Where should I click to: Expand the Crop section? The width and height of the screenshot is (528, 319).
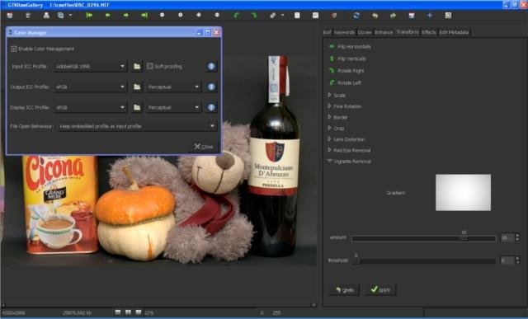[x=330, y=129]
